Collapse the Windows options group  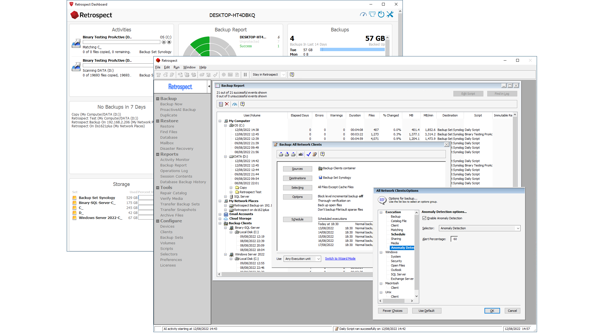(x=381, y=252)
